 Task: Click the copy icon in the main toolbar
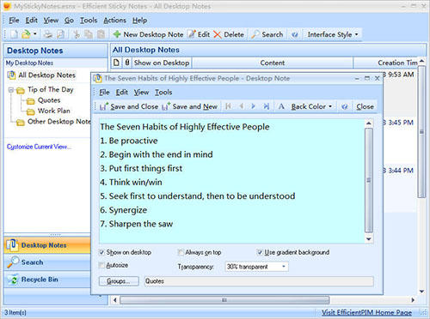pos(89,34)
